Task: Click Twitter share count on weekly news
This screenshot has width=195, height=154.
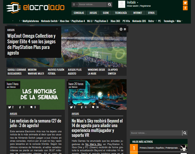Action: pyautogui.click(x=11, y=107)
